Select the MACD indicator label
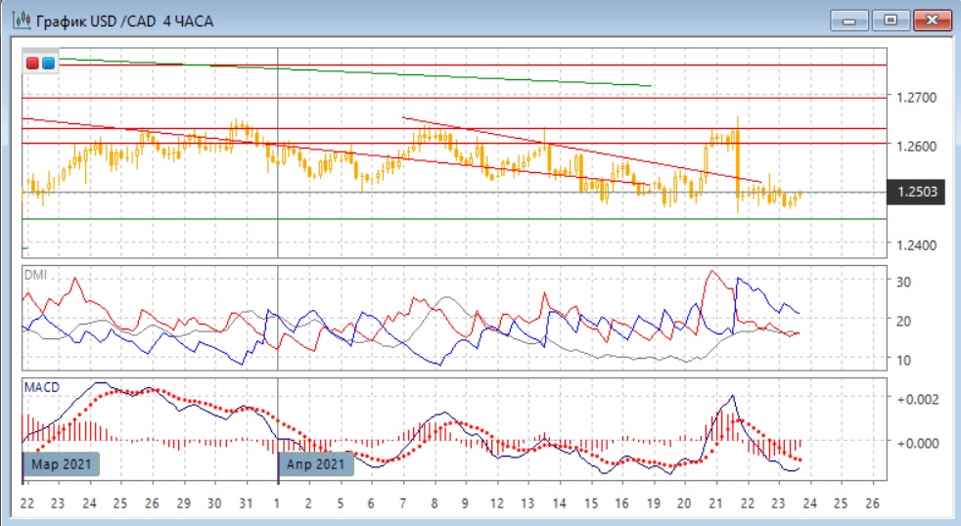The width and height of the screenshot is (961, 526). click(x=40, y=388)
